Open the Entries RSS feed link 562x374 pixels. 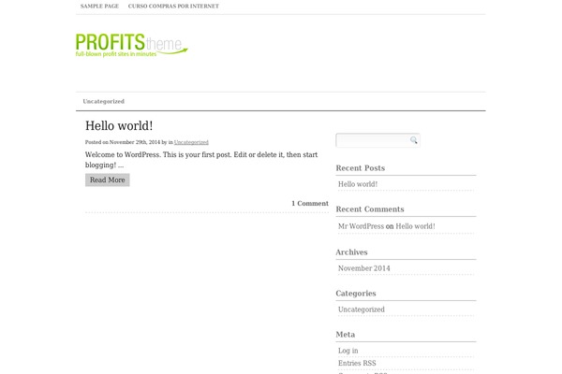point(357,363)
